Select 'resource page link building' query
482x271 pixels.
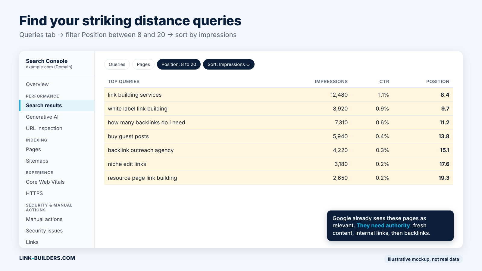(x=279, y=178)
